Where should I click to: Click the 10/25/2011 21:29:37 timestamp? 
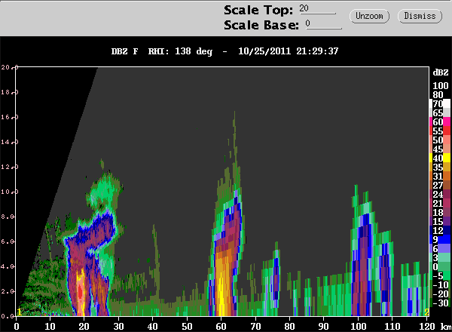(289, 51)
